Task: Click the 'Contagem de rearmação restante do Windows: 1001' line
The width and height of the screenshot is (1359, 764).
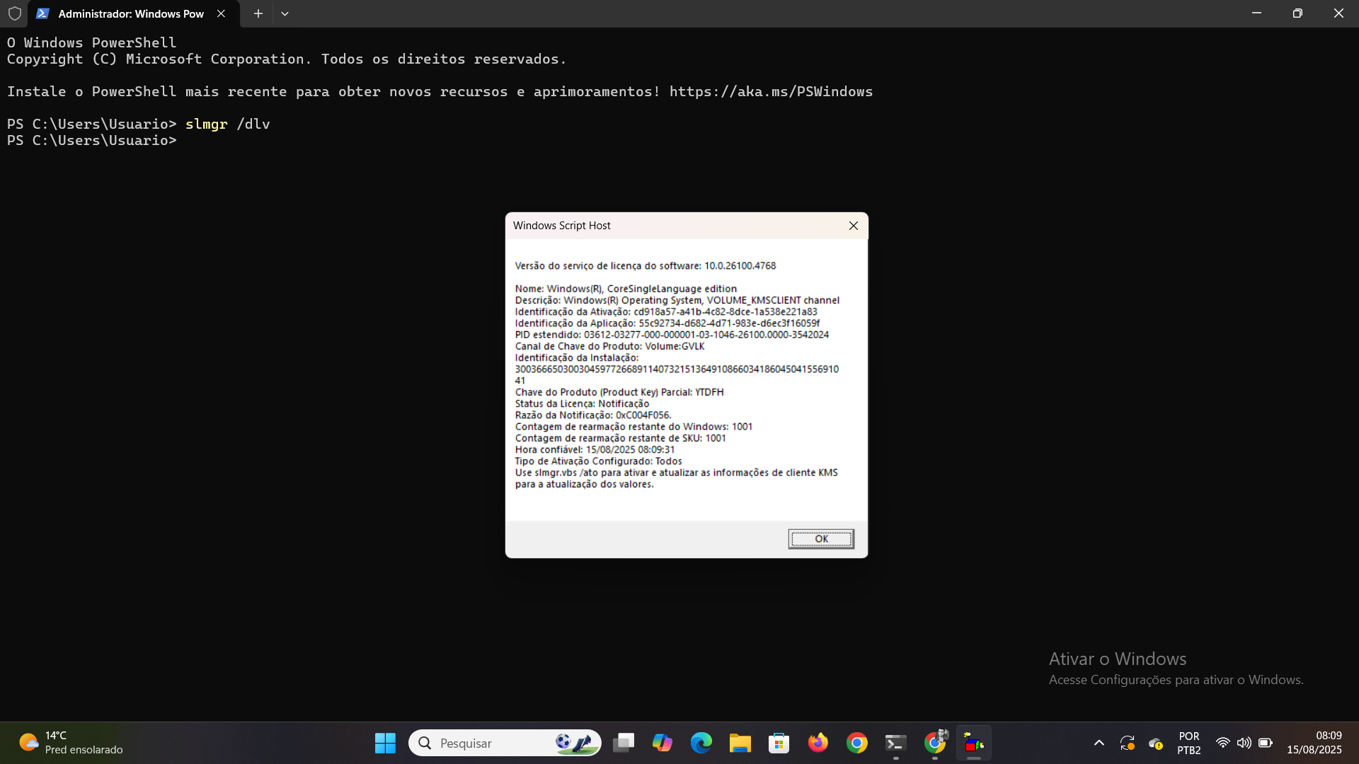Action: [x=633, y=427]
